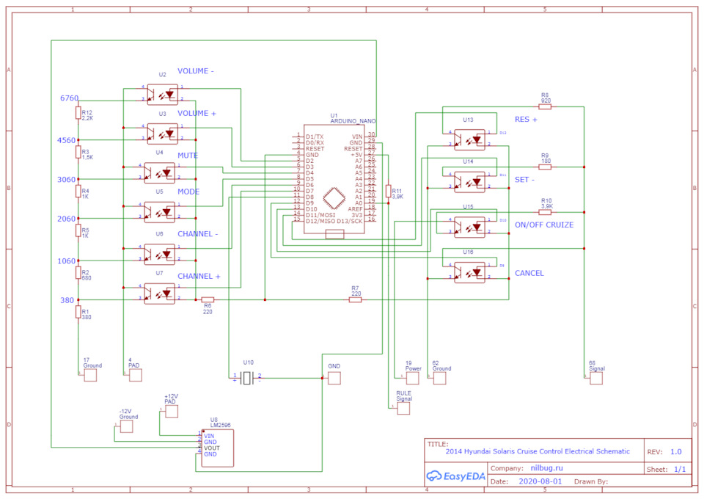Click resistor R11 3.9K

coord(389,191)
